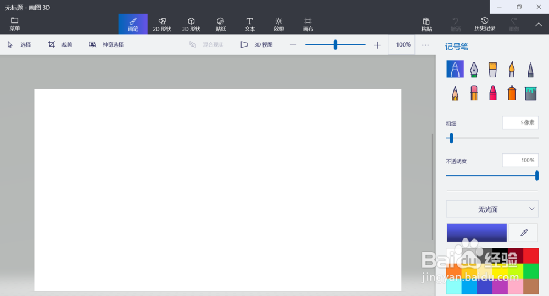This screenshot has height=296, width=549.
Task: Adjust the 不透明度 opacity slider
Action: click(492, 175)
